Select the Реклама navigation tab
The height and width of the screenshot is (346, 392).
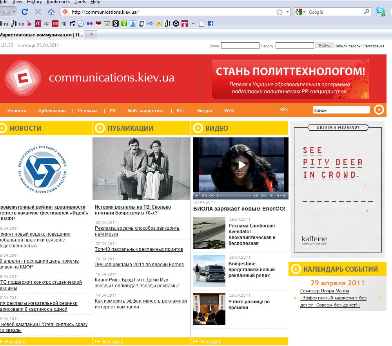(87, 111)
